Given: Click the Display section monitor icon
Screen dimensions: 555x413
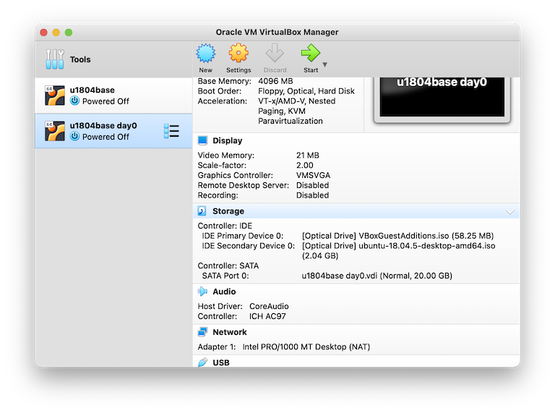Looking at the screenshot, I should [x=202, y=140].
